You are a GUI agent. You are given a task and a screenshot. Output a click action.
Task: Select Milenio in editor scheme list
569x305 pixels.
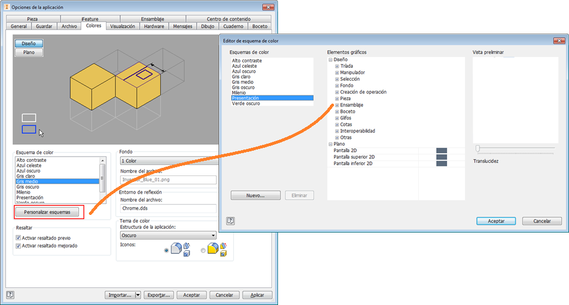239,92
